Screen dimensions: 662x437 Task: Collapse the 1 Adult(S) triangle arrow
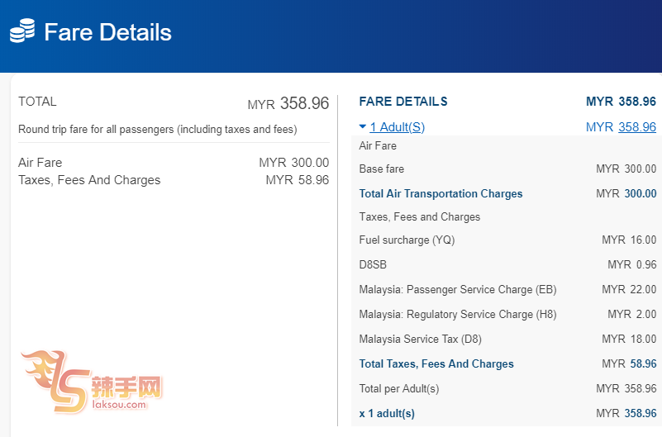pyautogui.click(x=363, y=127)
